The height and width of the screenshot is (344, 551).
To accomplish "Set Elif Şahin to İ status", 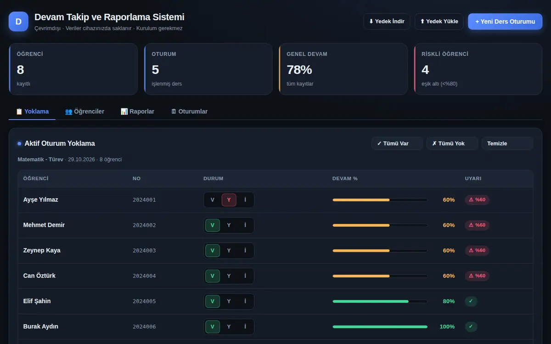I will pyautogui.click(x=245, y=301).
